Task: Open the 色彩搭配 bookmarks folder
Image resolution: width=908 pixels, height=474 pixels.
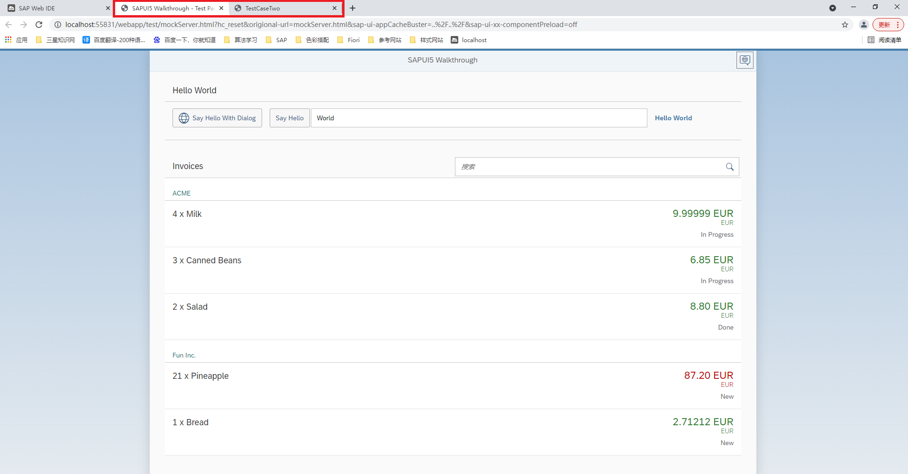Action: click(x=312, y=40)
